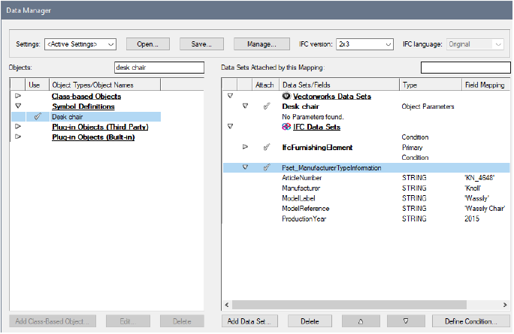Image resolution: width=514 pixels, height=334 pixels.
Task: Collapse Symbol Definitions group
Action: click(x=18, y=106)
